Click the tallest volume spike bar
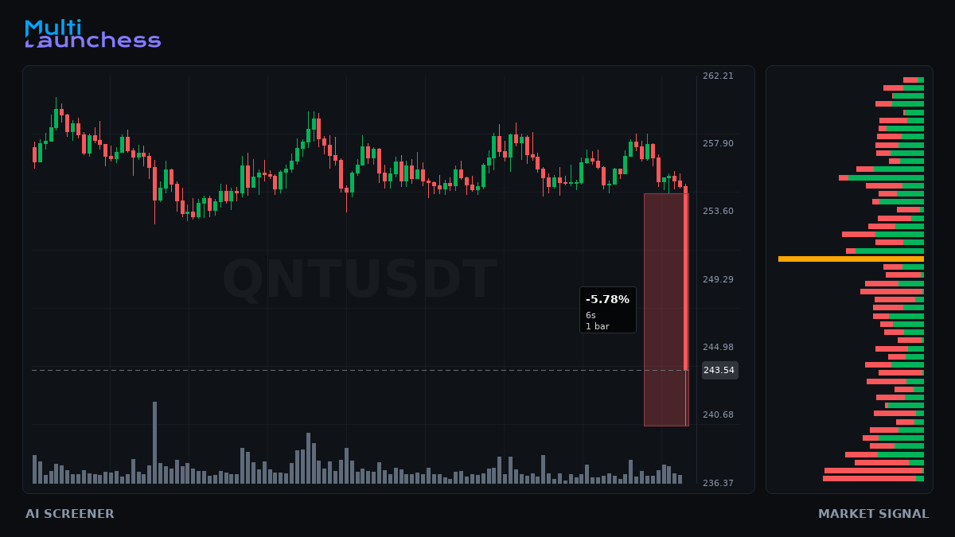The image size is (955, 537). tap(154, 442)
